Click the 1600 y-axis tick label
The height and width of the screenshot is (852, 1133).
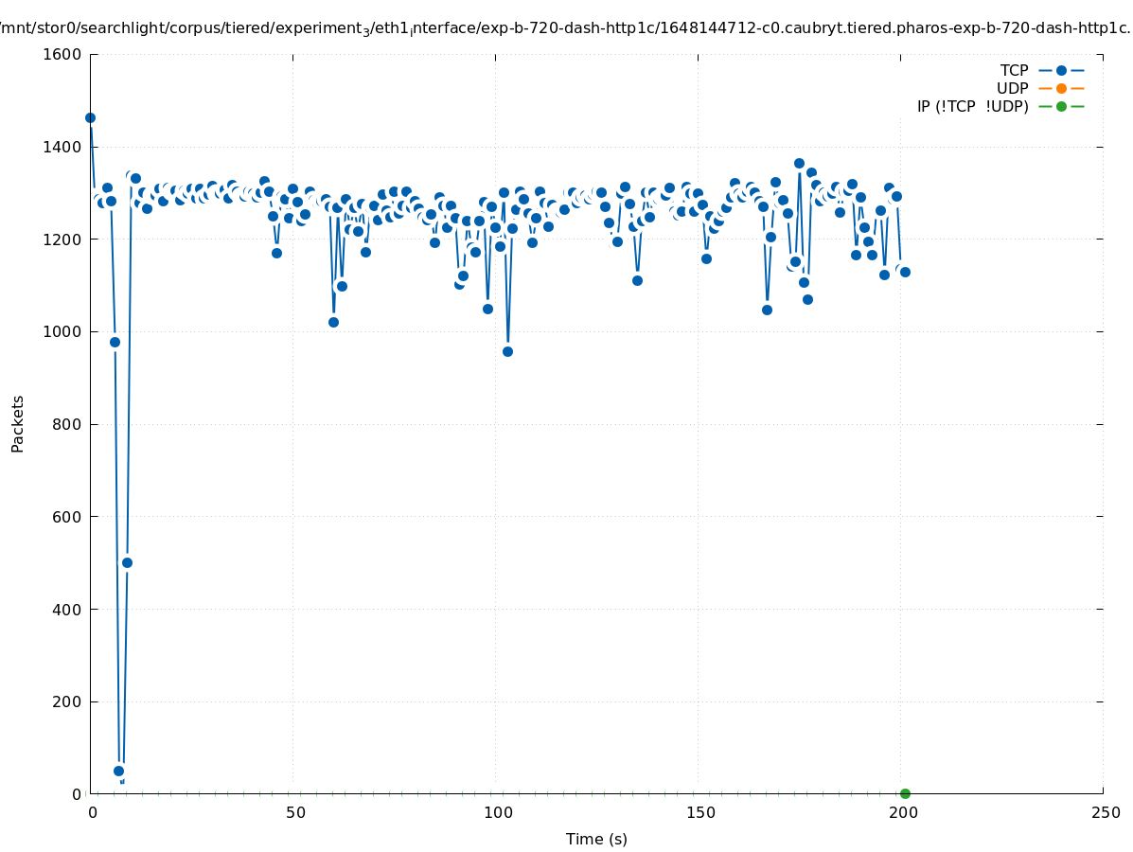(x=61, y=54)
